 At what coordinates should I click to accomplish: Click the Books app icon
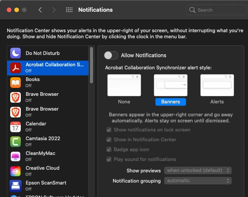click(15, 83)
